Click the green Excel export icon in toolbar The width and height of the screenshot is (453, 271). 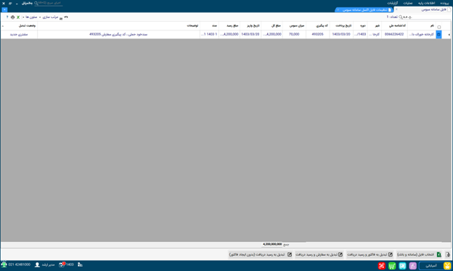pyautogui.click(x=18, y=17)
